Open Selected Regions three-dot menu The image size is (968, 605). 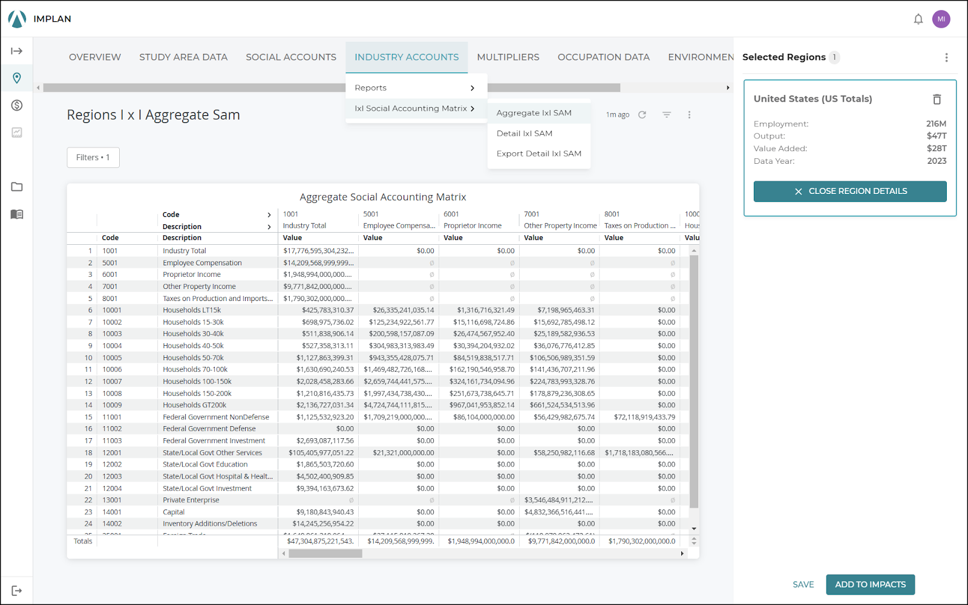947,57
